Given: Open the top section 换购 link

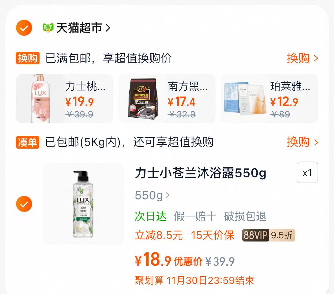Looking at the screenshot, I should tap(299, 58).
